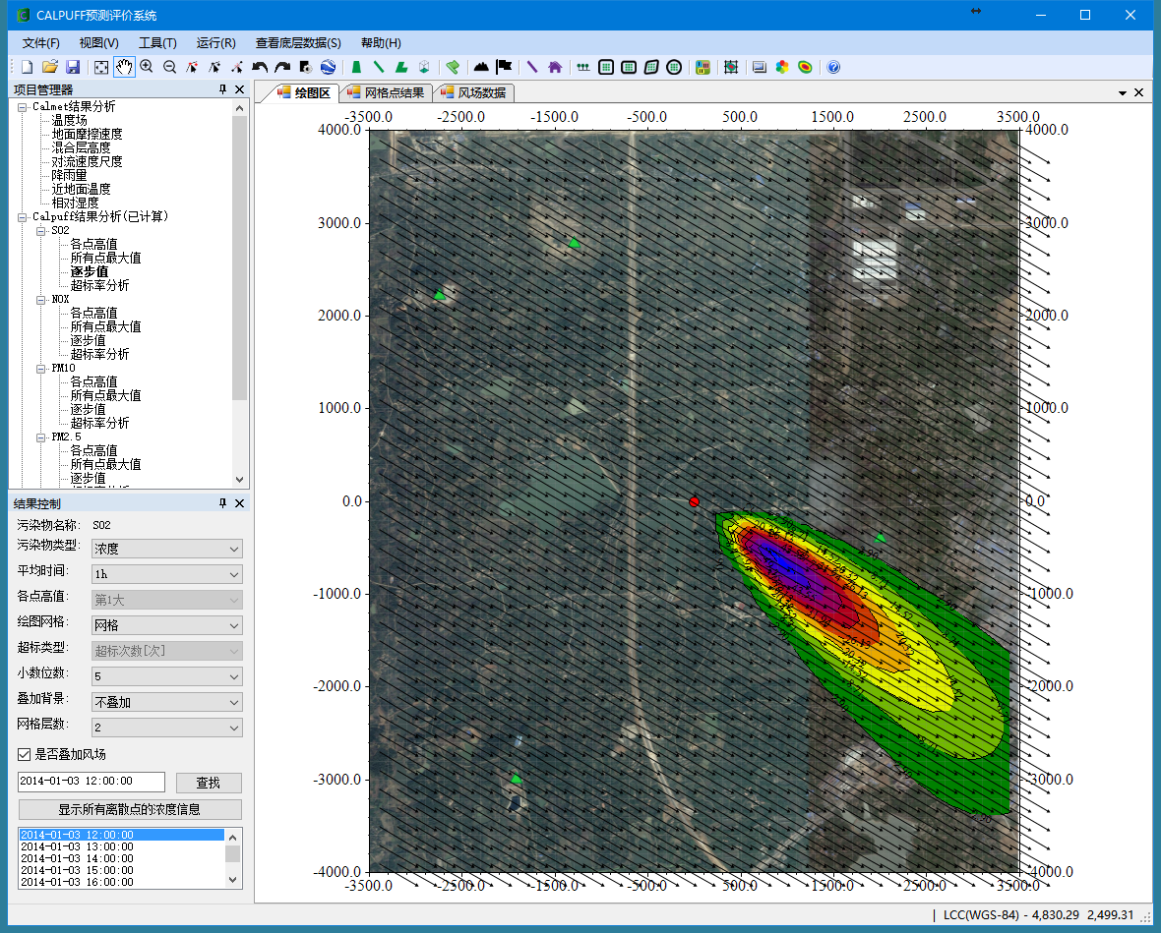Click the 查找 button

point(209,783)
